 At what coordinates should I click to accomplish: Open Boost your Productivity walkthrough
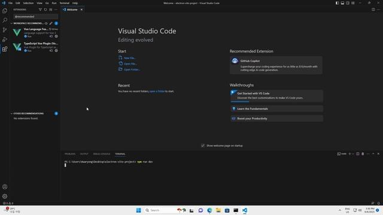point(276,118)
